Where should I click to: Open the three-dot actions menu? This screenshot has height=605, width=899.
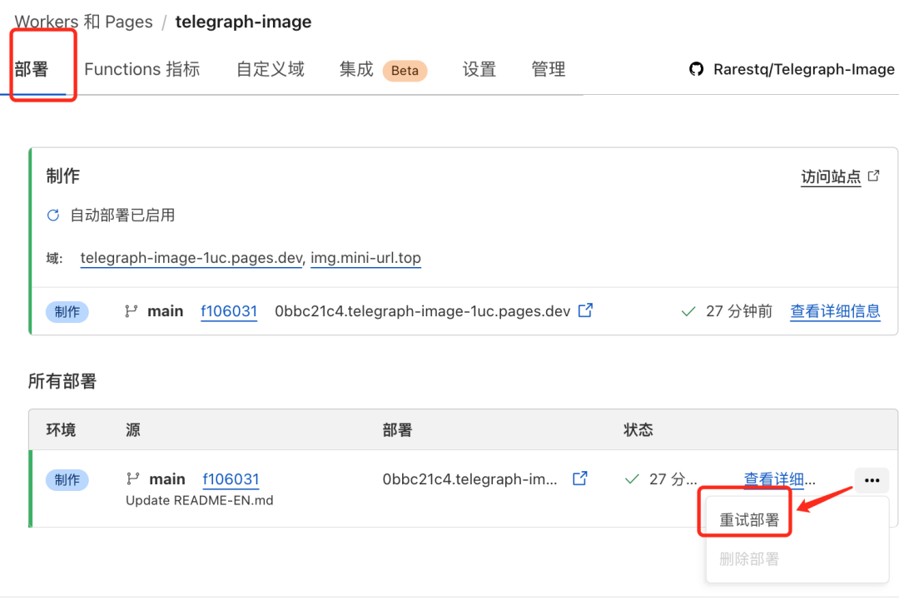pyautogui.click(x=872, y=480)
